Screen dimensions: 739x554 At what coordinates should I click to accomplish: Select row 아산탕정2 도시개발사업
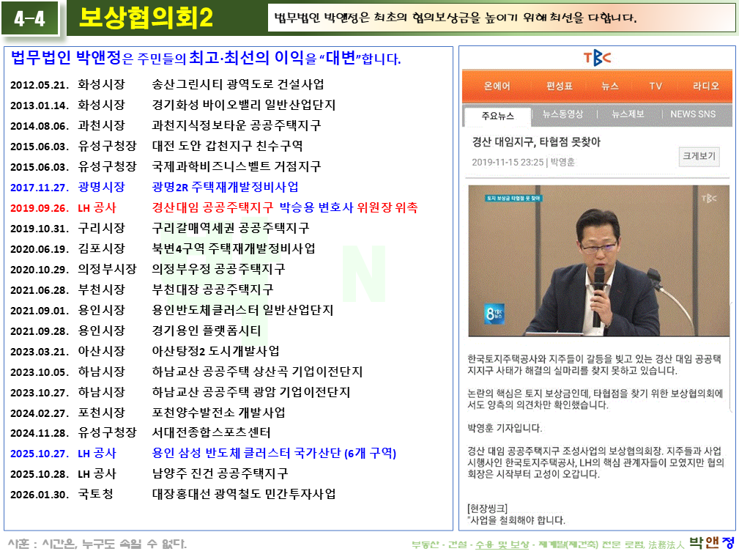coord(145,351)
